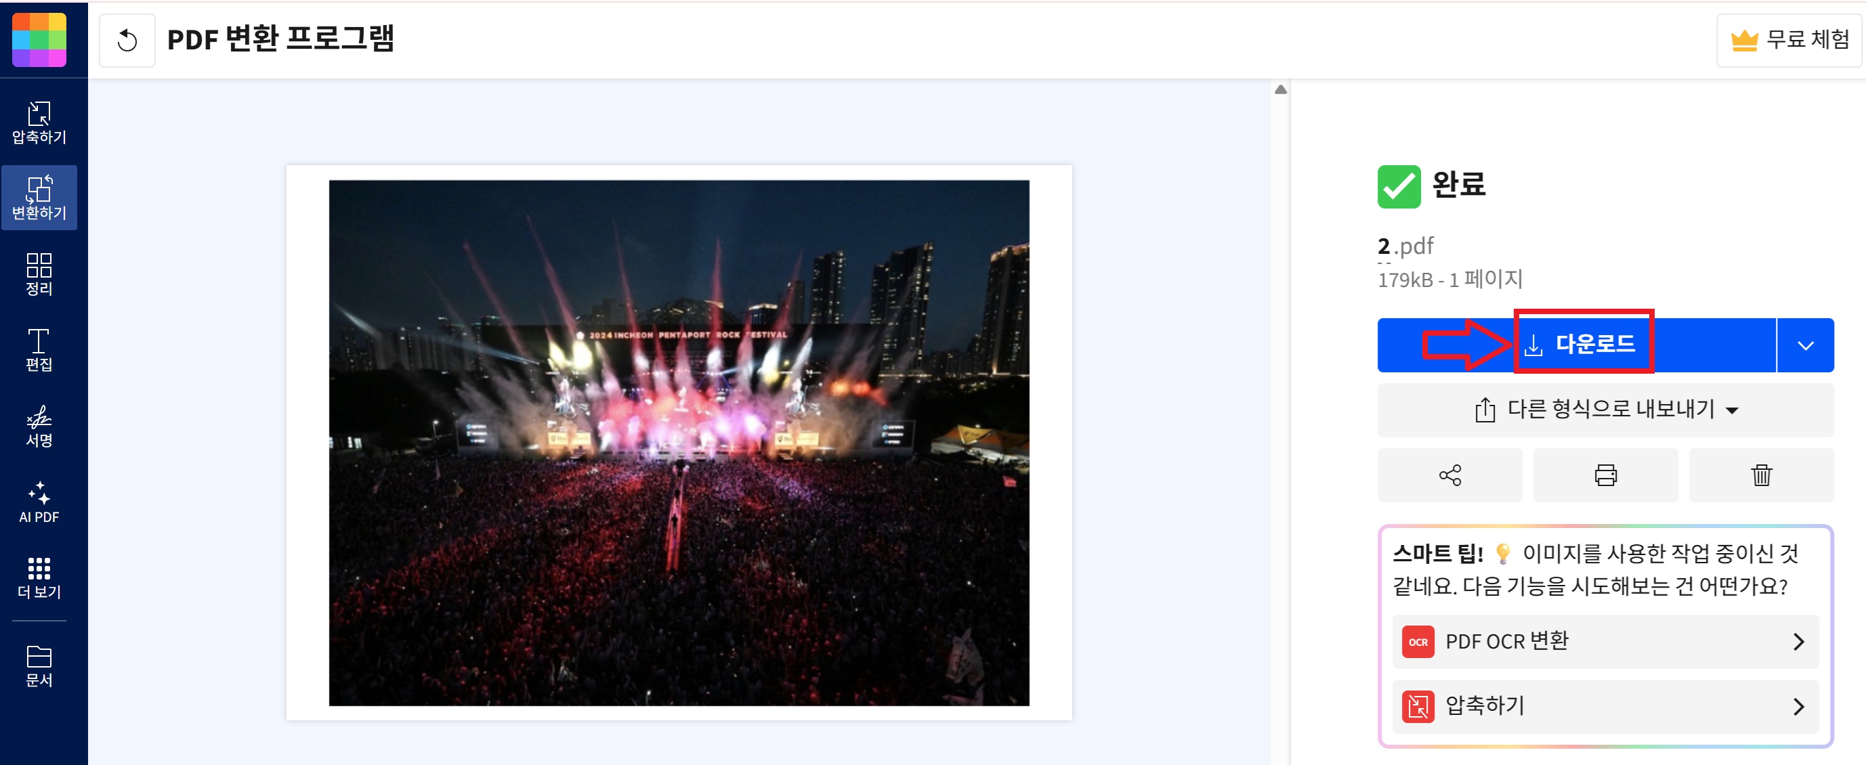This screenshot has width=1866, height=765.
Task: Open the 압축하기 compress tool in sidebar
Action: pyautogui.click(x=39, y=123)
